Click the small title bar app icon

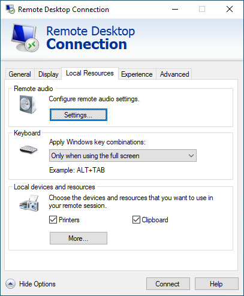[10, 9]
